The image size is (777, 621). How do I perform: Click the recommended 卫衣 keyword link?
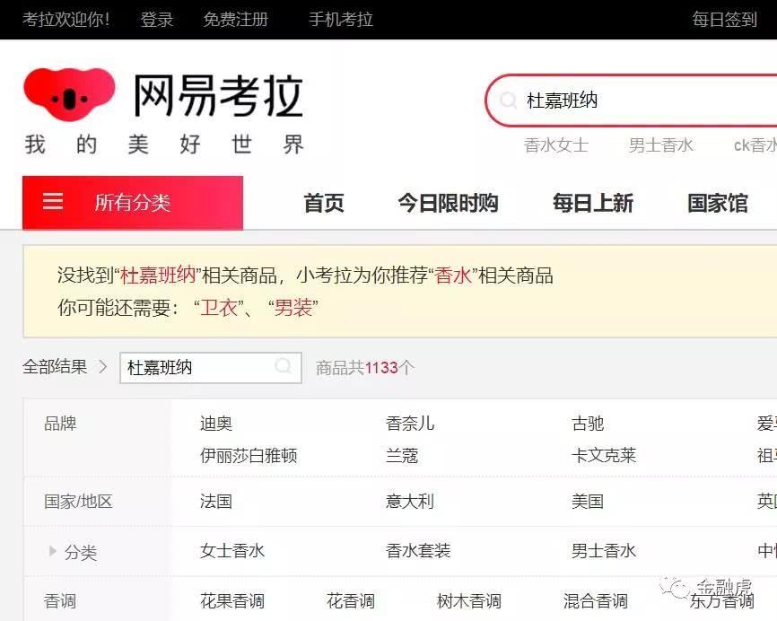(220, 308)
